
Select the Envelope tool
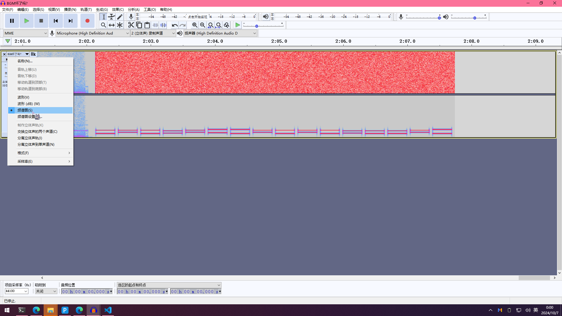(x=112, y=17)
